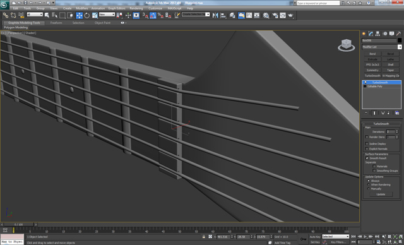Click the Update button
This screenshot has height=245, width=404.
[x=381, y=194]
